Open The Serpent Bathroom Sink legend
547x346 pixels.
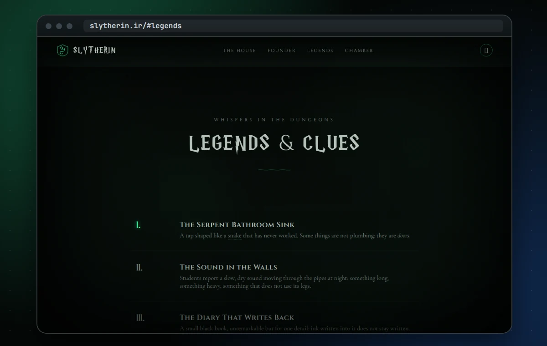click(x=237, y=224)
